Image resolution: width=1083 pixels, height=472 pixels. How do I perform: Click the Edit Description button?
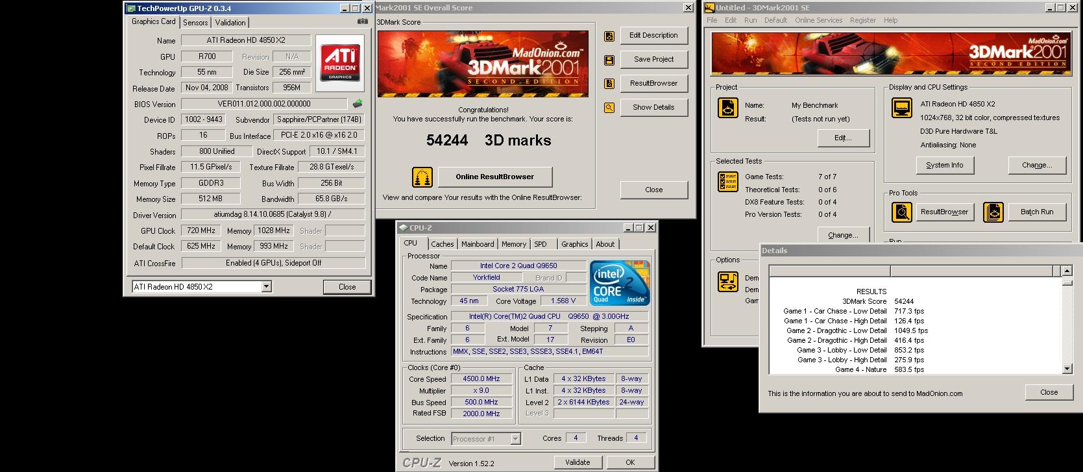[x=653, y=36]
